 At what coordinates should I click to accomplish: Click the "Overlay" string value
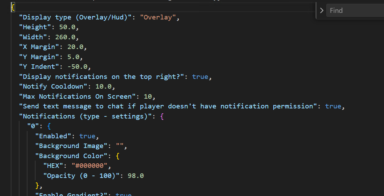point(158,17)
